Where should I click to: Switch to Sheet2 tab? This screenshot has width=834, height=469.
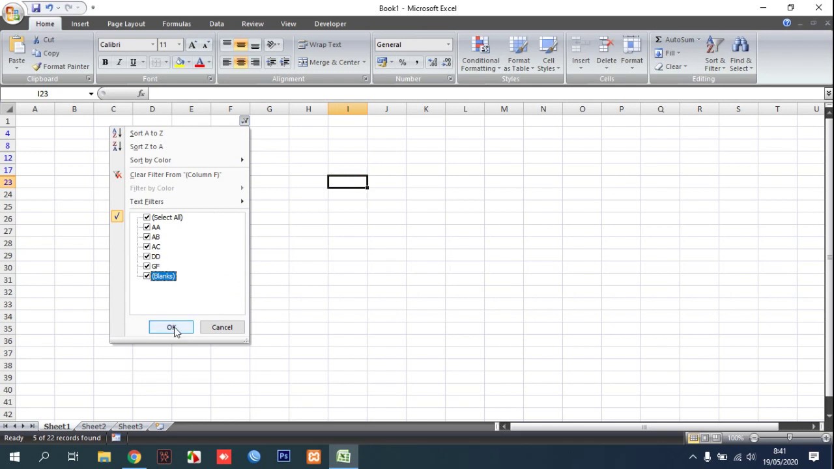tap(93, 427)
